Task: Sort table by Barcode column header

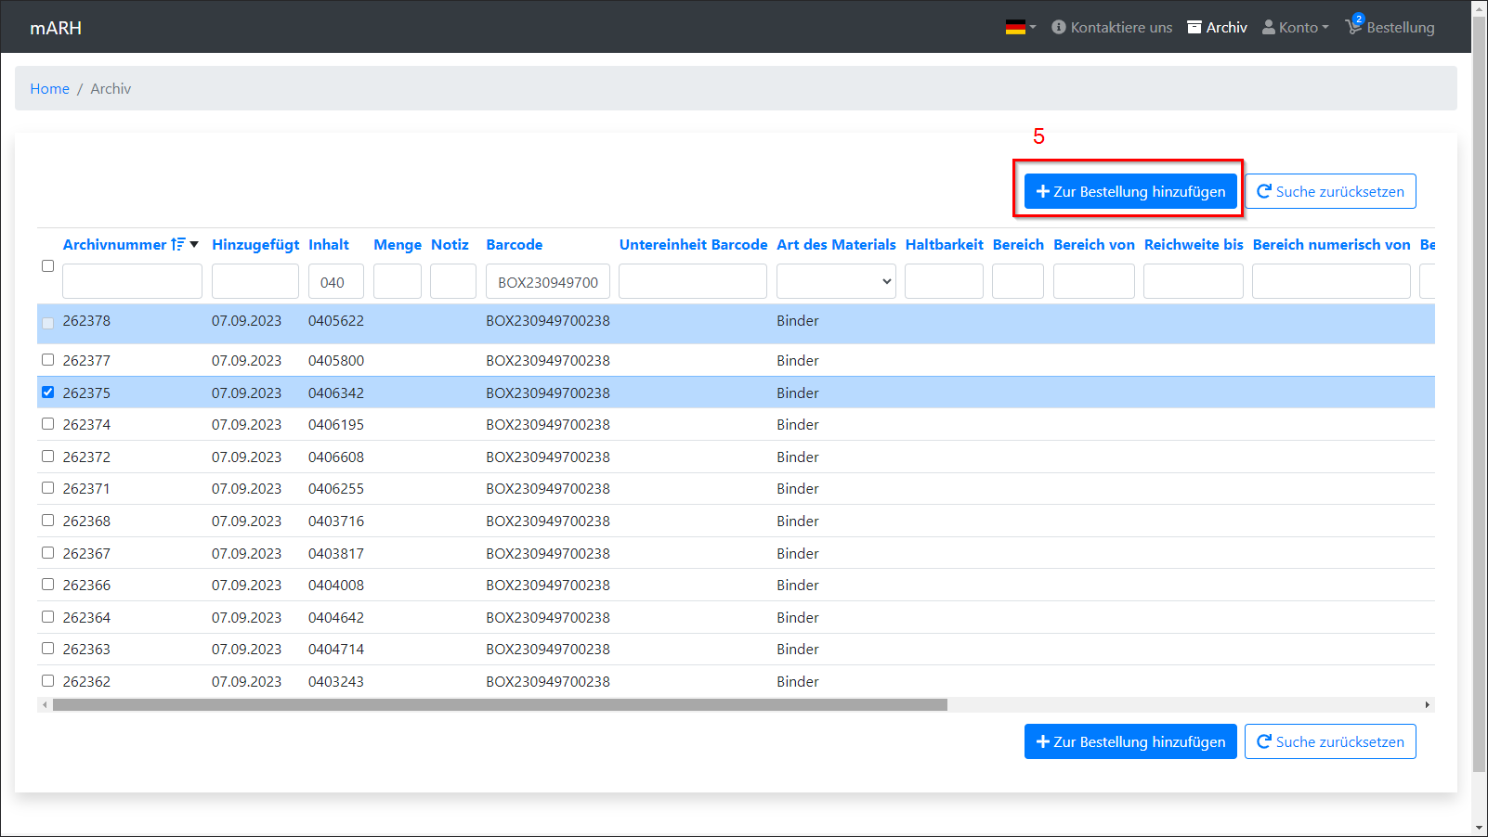Action: tap(514, 245)
